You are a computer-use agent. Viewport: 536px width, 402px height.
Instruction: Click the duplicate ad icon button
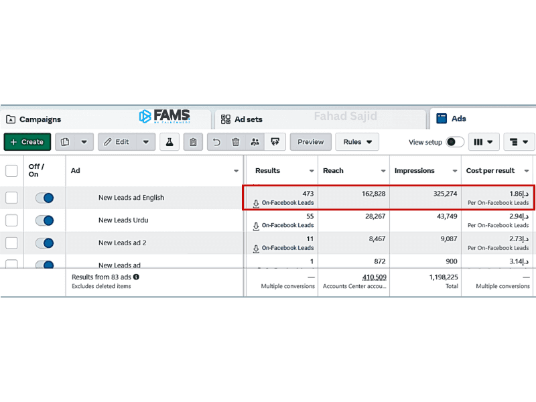(x=65, y=142)
